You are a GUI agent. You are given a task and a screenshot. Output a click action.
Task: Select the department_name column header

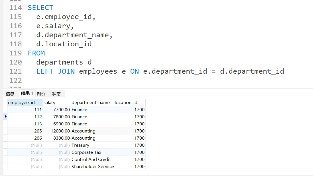point(91,103)
